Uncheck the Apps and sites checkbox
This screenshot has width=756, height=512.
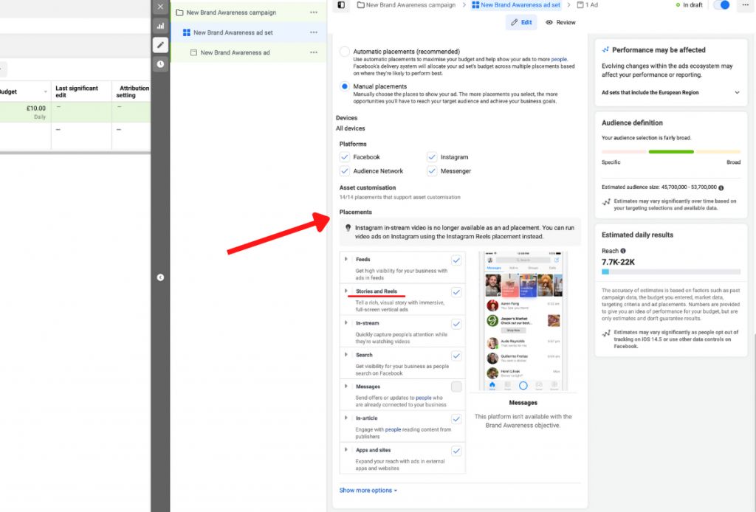click(x=456, y=451)
